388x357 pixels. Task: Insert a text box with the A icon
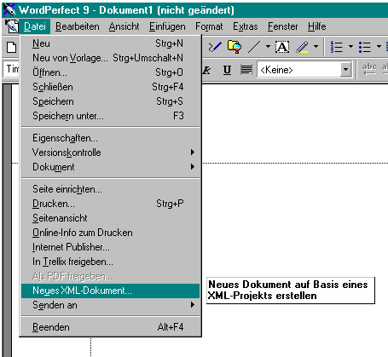(x=282, y=47)
